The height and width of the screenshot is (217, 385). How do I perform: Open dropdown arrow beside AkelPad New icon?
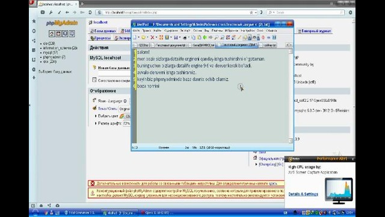[139, 37]
